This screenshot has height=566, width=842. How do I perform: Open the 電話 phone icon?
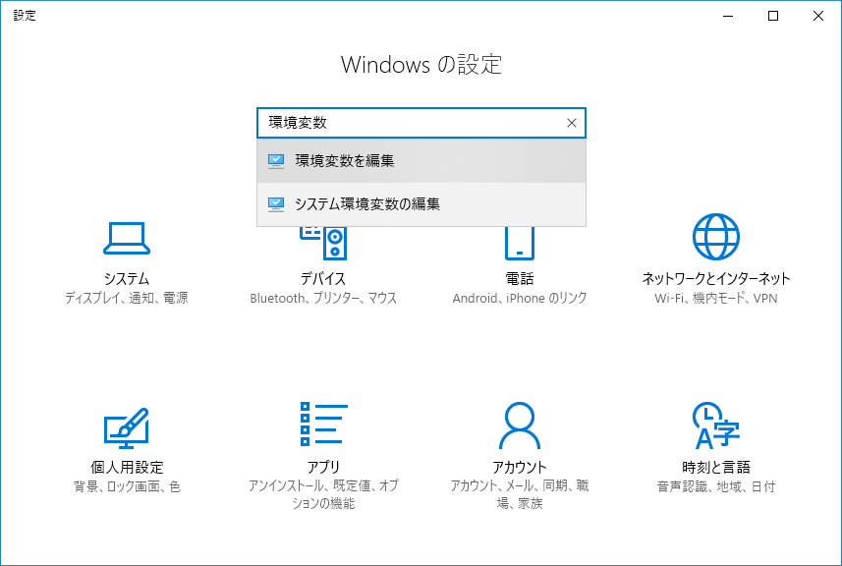[520, 244]
